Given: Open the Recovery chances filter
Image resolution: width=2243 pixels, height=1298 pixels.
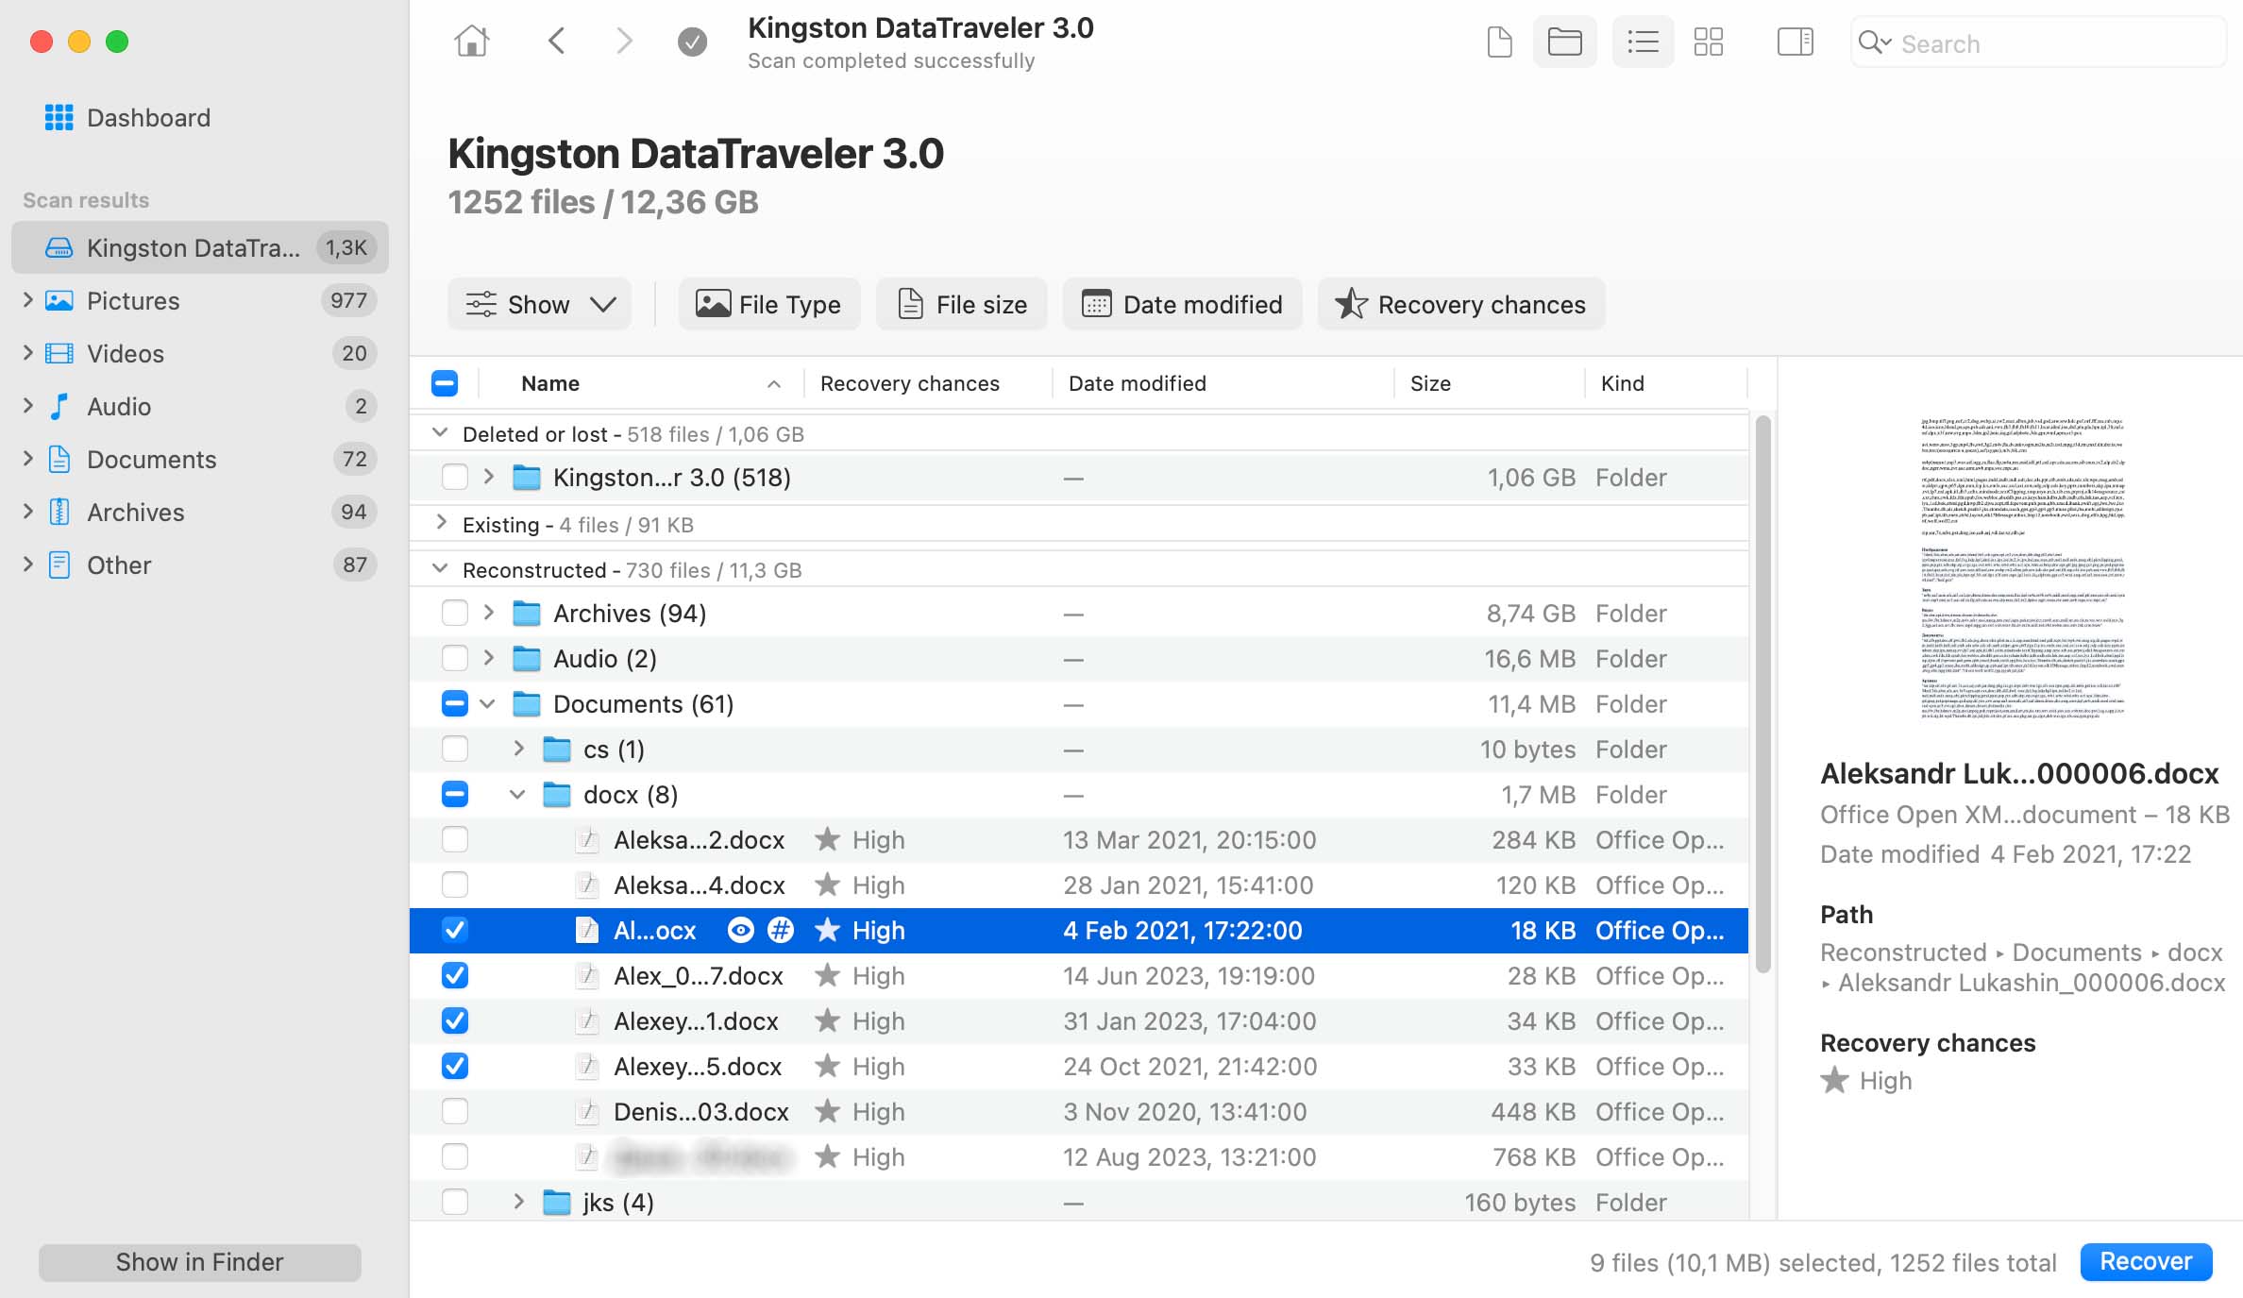Looking at the screenshot, I should click(x=1459, y=304).
